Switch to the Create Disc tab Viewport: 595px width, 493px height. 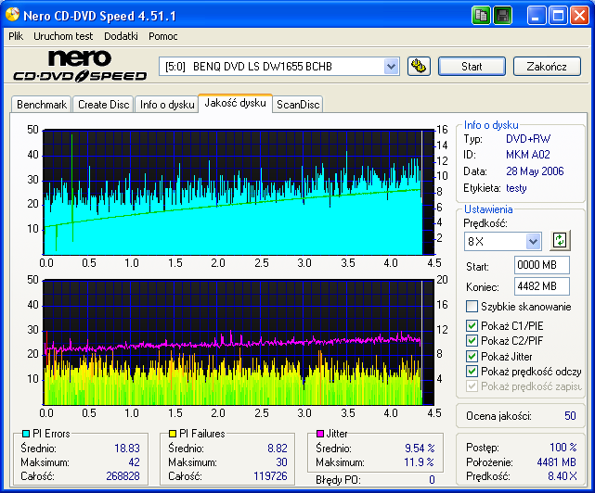point(103,105)
